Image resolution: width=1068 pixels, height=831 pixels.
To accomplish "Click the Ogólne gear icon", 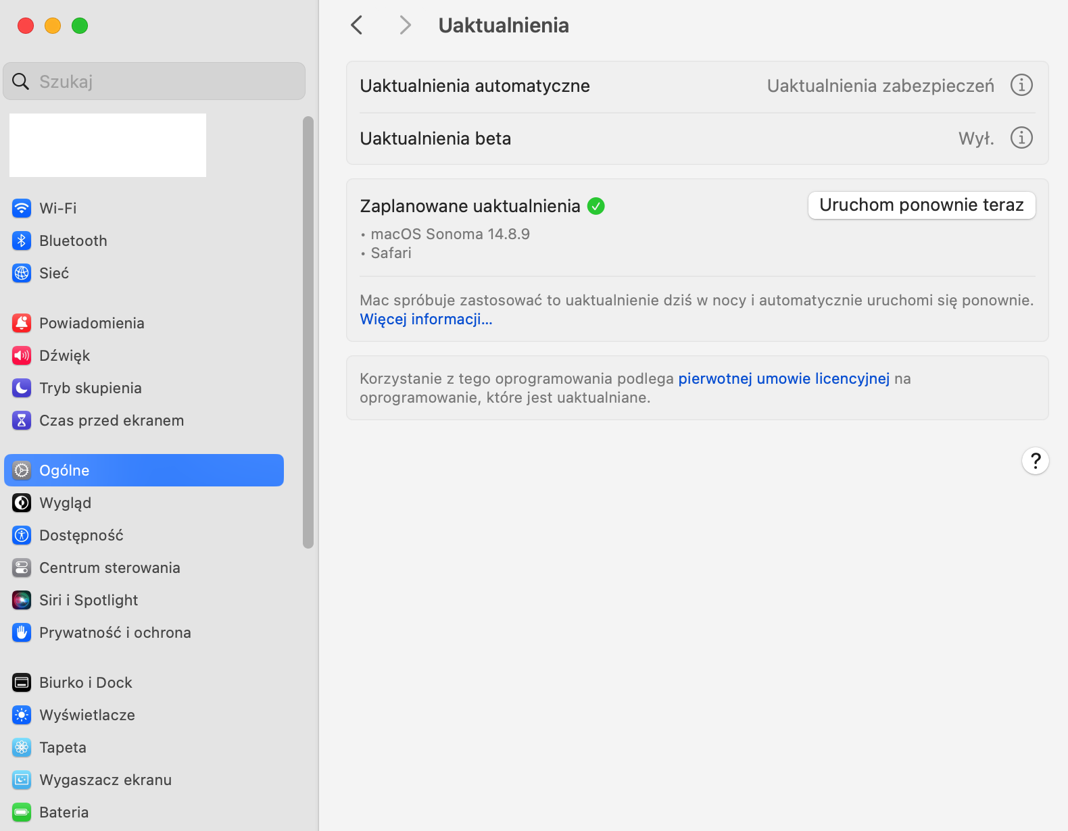I will click(x=22, y=470).
